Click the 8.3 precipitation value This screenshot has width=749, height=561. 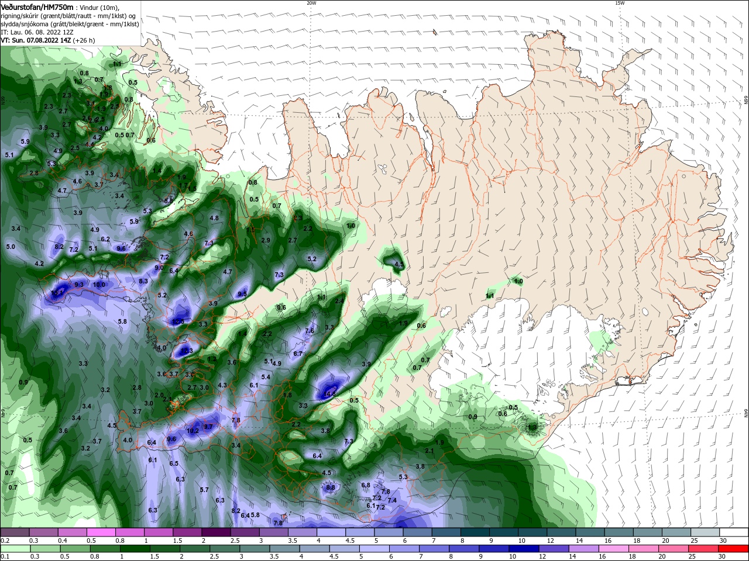[x=143, y=281]
